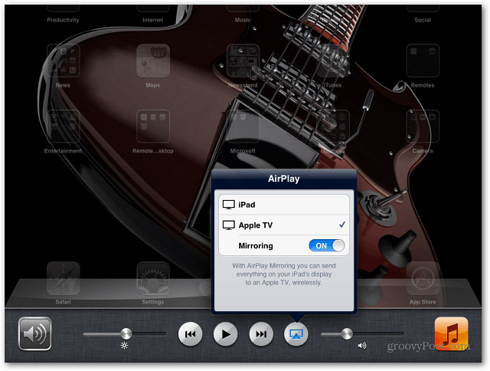Tap the Productivity folder label
Image resolution: width=490 pixels, height=371 pixels.
pyautogui.click(x=63, y=20)
